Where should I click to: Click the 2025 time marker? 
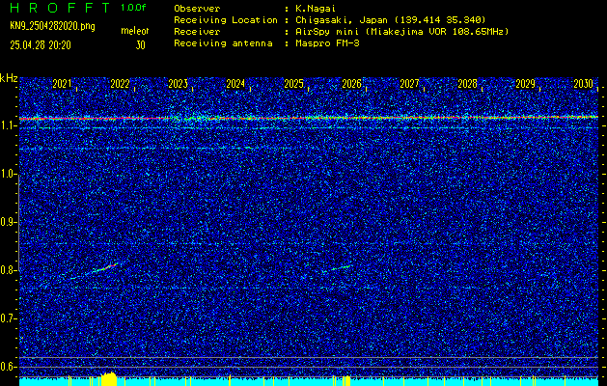tap(293, 84)
